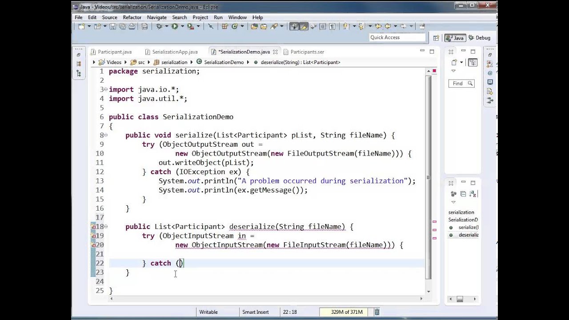Collapse the serialize method fold marker
Viewport: 569px width, 320px height.
tap(106, 135)
